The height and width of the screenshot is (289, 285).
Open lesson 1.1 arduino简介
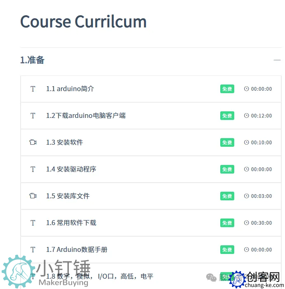[x=70, y=89]
